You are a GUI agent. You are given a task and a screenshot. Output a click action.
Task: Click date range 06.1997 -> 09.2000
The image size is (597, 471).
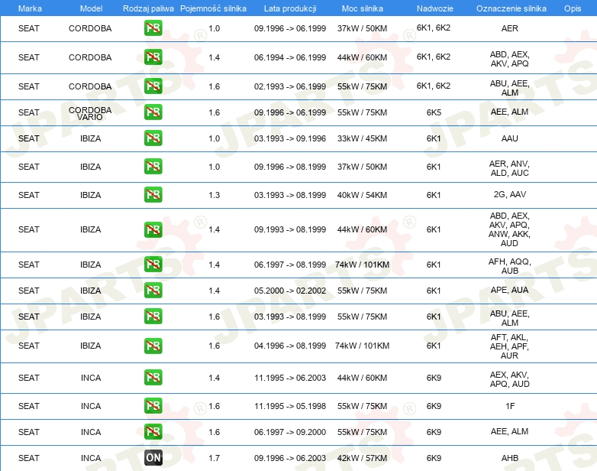[290, 432]
